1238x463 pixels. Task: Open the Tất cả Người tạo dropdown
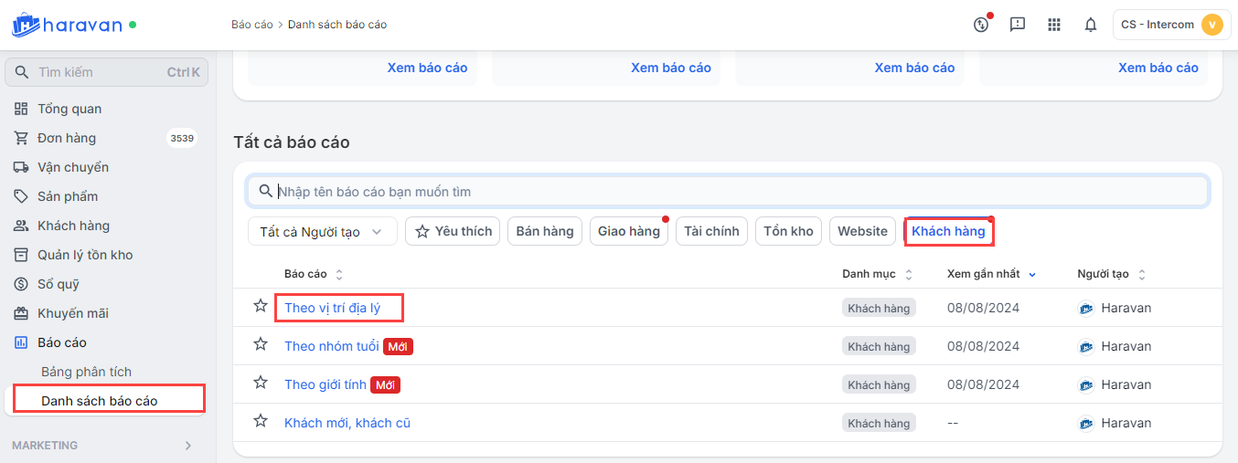point(322,232)
